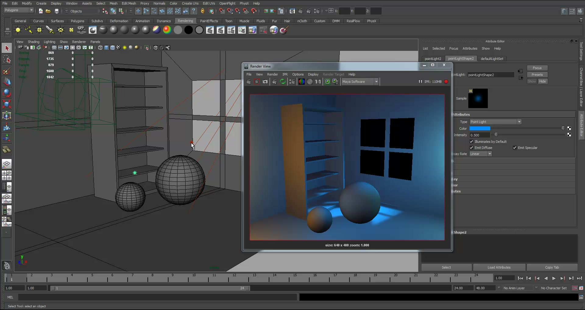Click Remove Image trash icon in Render View
This screenshot has width=585, height=310.
coord(335,82)
